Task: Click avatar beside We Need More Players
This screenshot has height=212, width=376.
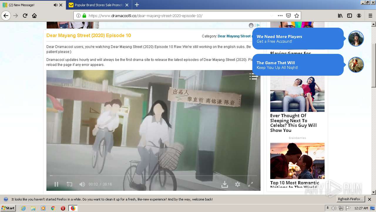Action: click(x=356, y=39)
